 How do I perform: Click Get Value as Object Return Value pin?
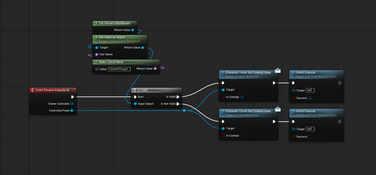click(143, 47)
